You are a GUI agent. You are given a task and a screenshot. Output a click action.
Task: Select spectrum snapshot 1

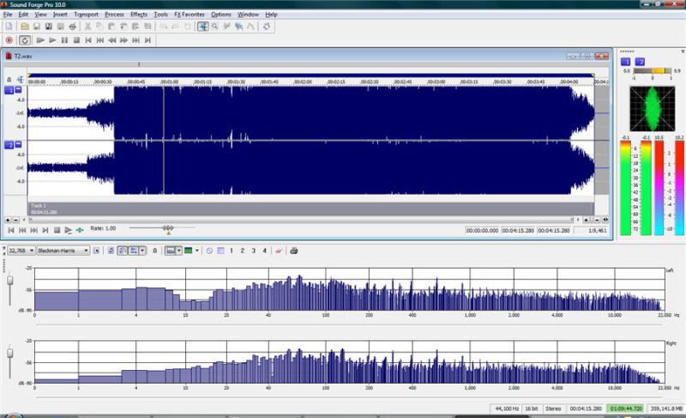coord(232,251)
